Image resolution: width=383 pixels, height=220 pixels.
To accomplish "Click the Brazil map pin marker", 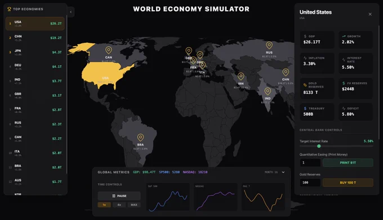I will pos(140,137).
